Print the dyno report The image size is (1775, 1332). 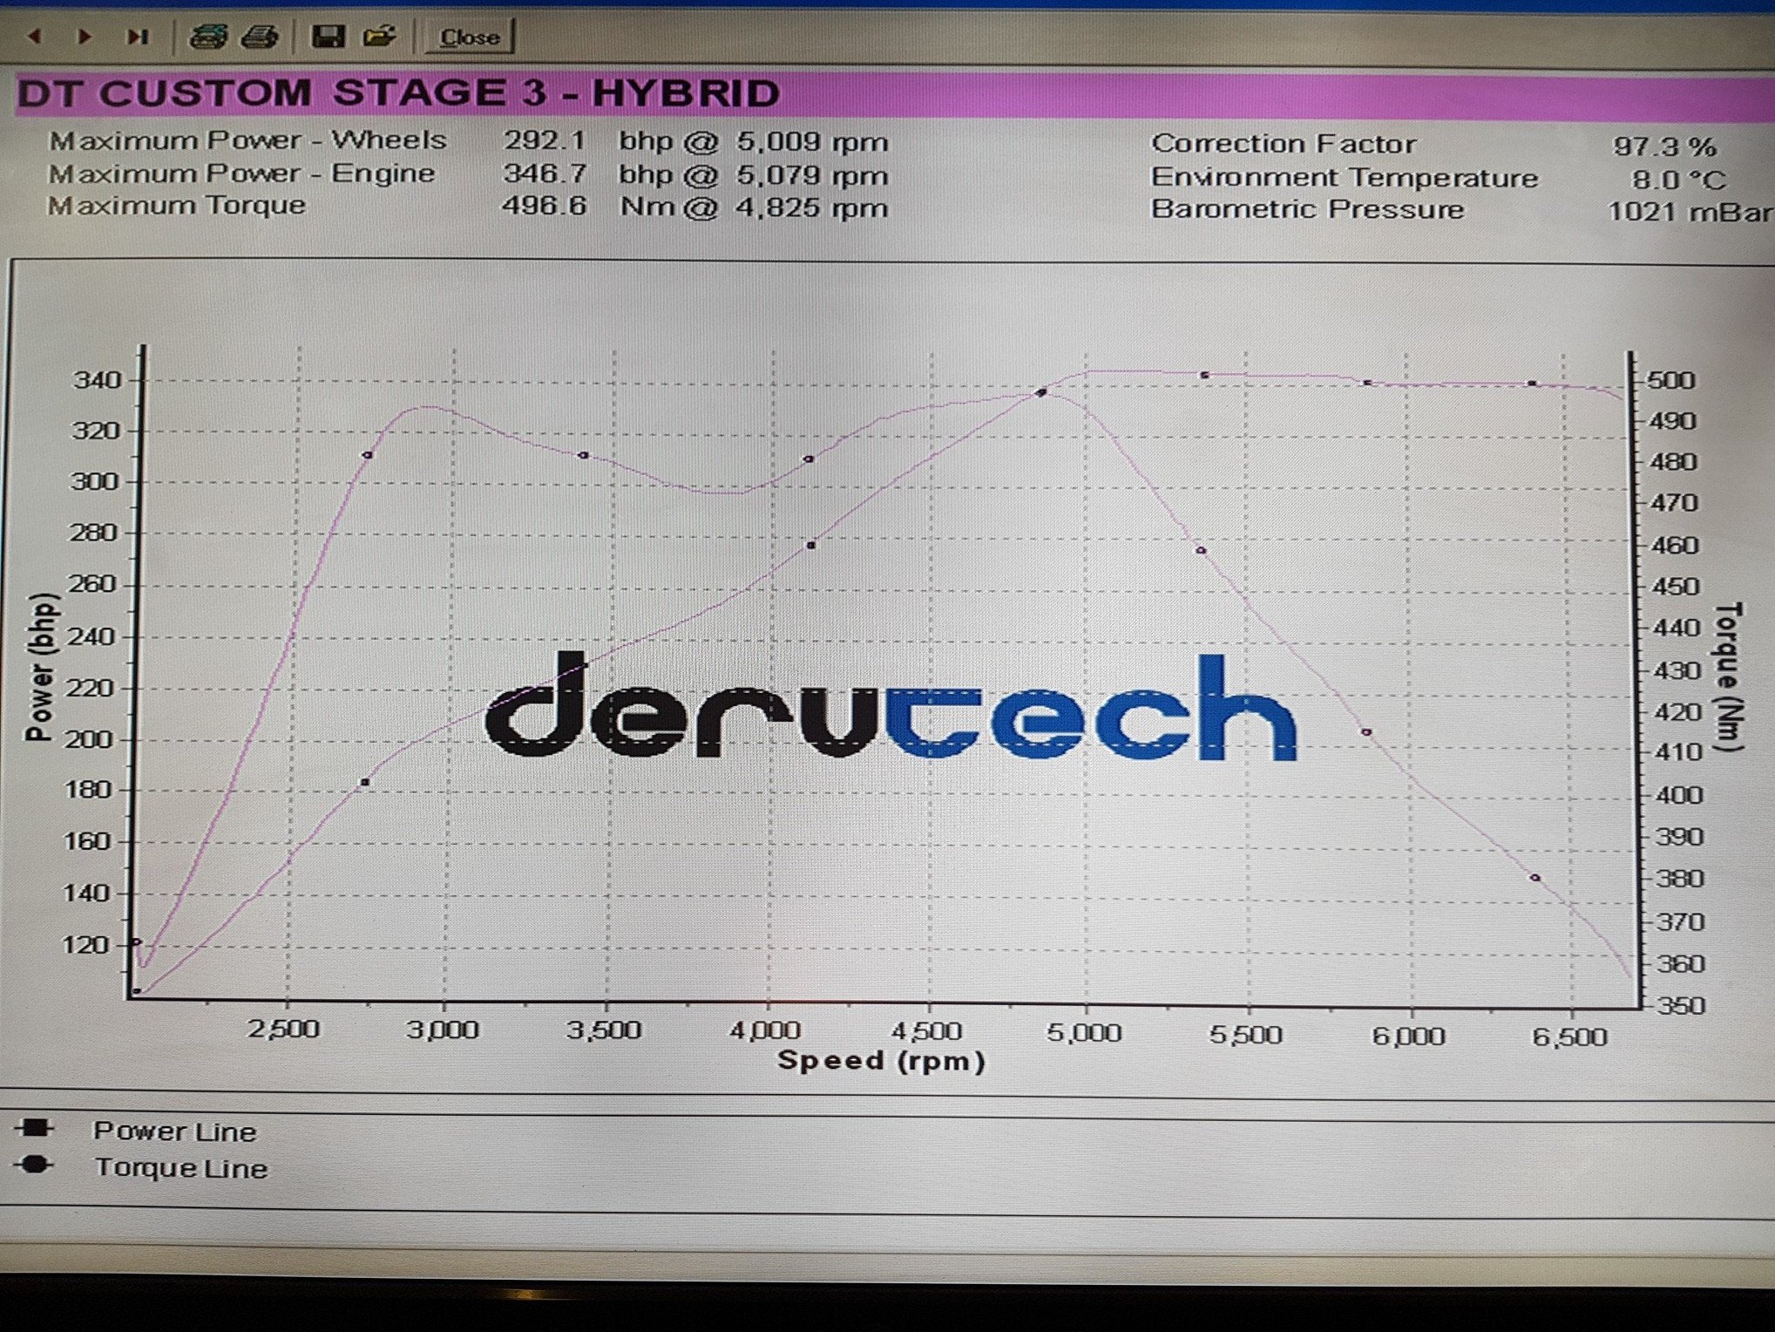260,37
